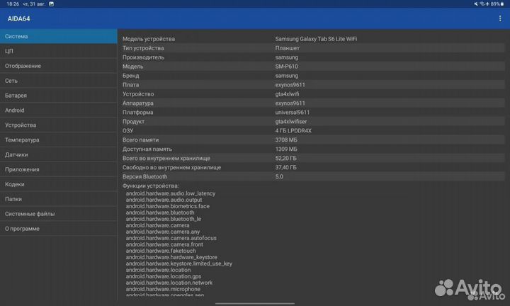
Task: Select the Производитель row label
Action: [x=143, y=57]
